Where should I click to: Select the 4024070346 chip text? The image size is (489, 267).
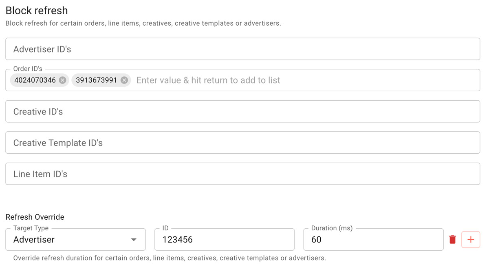(x=35, y=80)
